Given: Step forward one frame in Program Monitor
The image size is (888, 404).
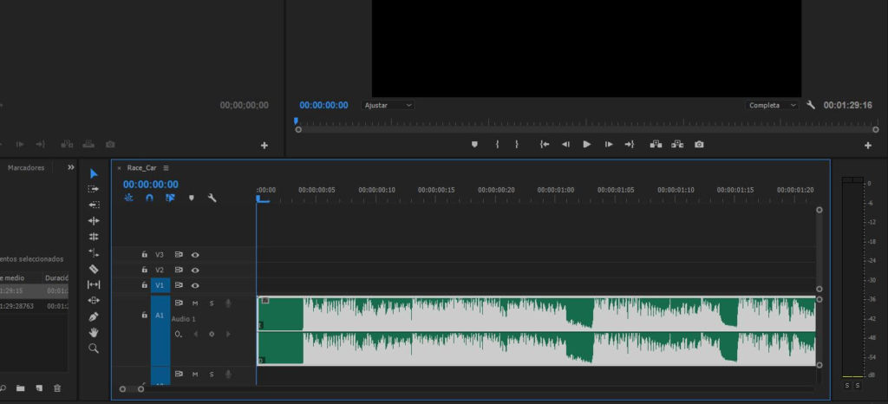Looking at the screenshot, I should click(609, 144).
